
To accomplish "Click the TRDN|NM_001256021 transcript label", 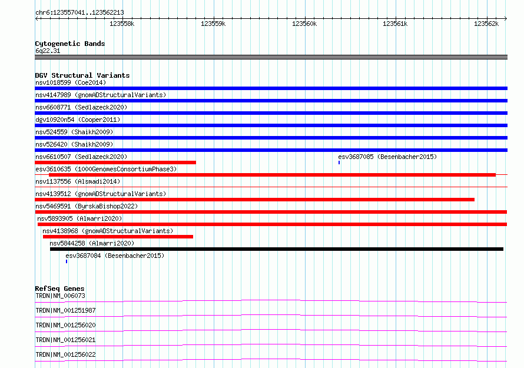I will tap(65, 340).
